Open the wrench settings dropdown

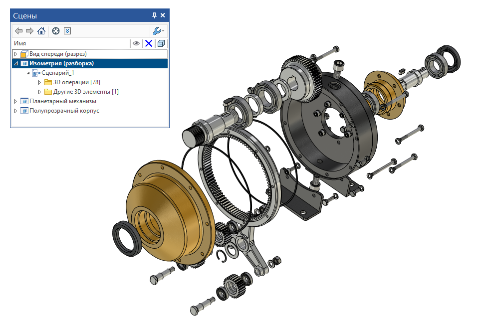coord(159,31)
